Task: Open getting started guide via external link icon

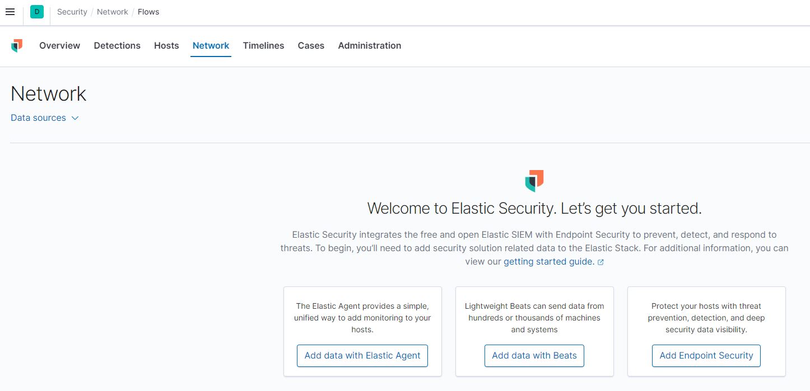Action: click(x=600, y=262)
